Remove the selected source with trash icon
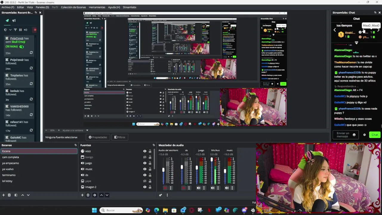Image resolution: width=382 pixels, height=215 pixels. (88, 195)
